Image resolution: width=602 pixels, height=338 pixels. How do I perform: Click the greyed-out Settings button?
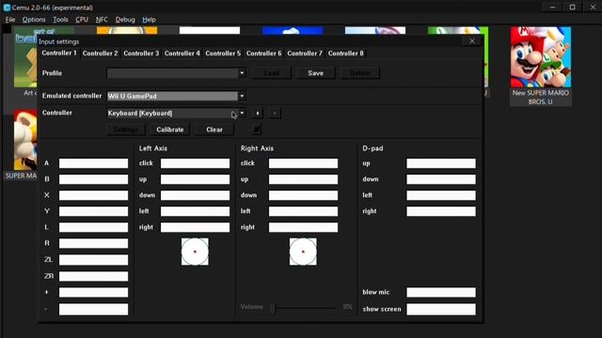point(126,130)
